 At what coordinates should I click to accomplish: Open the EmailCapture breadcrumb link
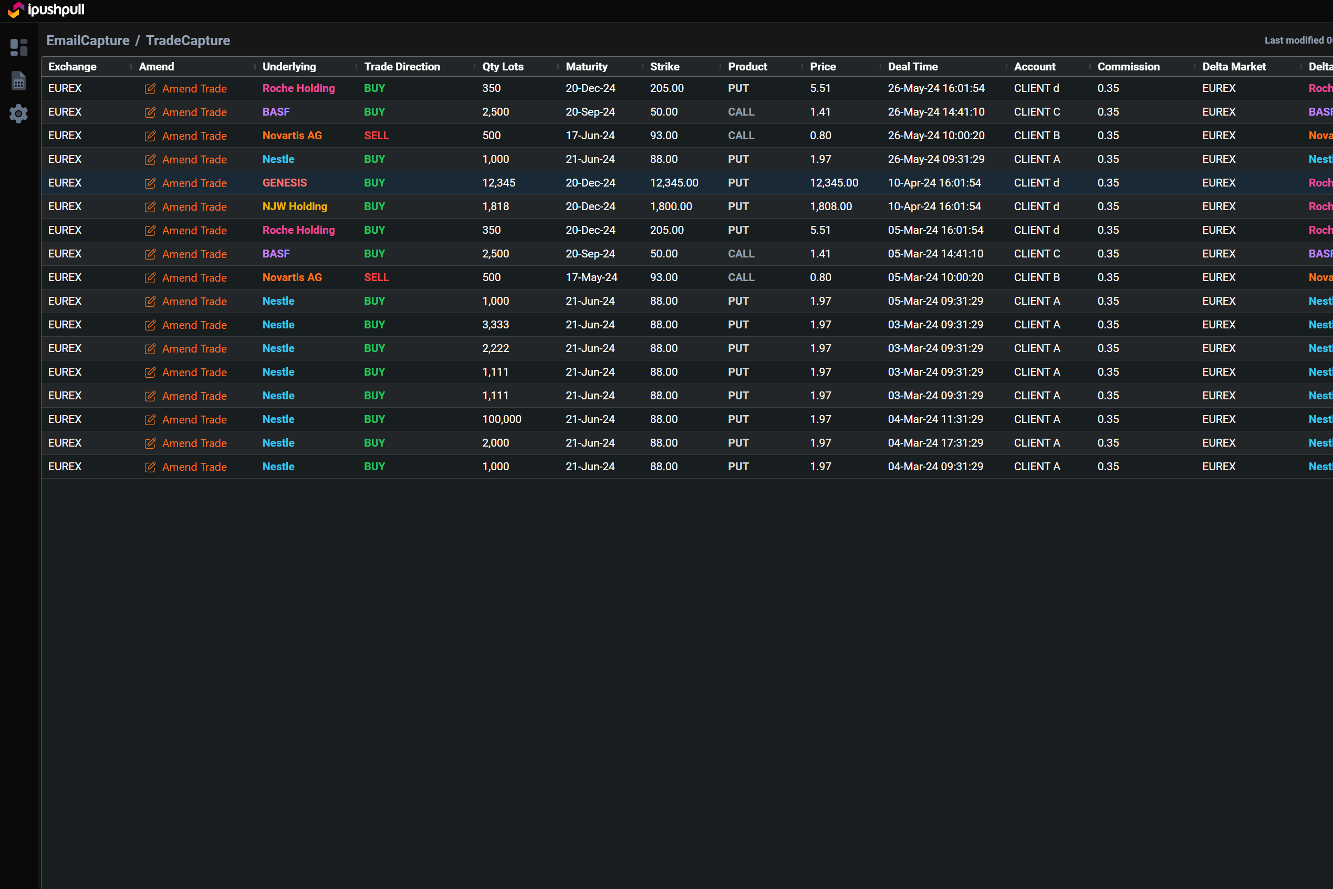pos(88,40)
